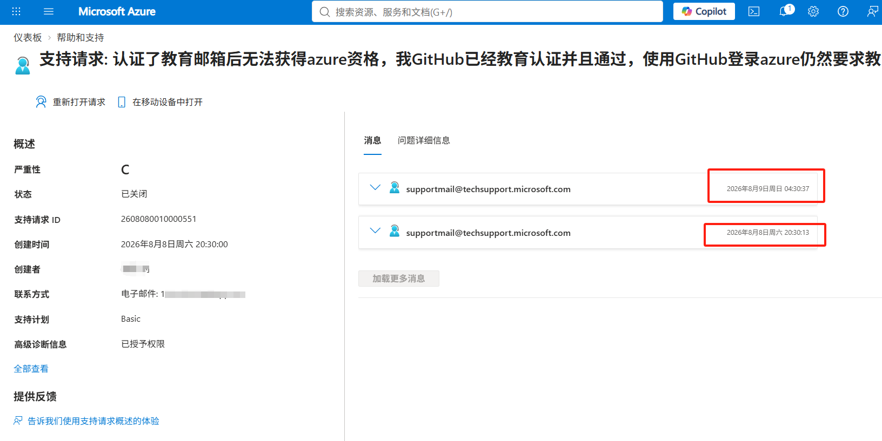Click support plan value Basic
The width and height of the screenshot is (882, 441).
point(131,319)
